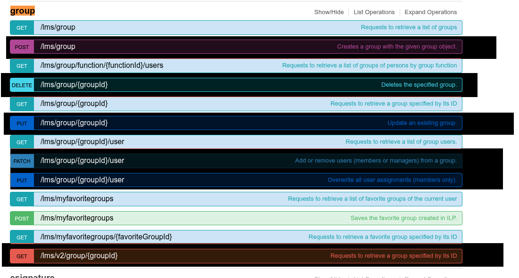Screen dimensions: 519x278
Task: Toggle Show/Hide for the group section
Action: click(329, 12)
